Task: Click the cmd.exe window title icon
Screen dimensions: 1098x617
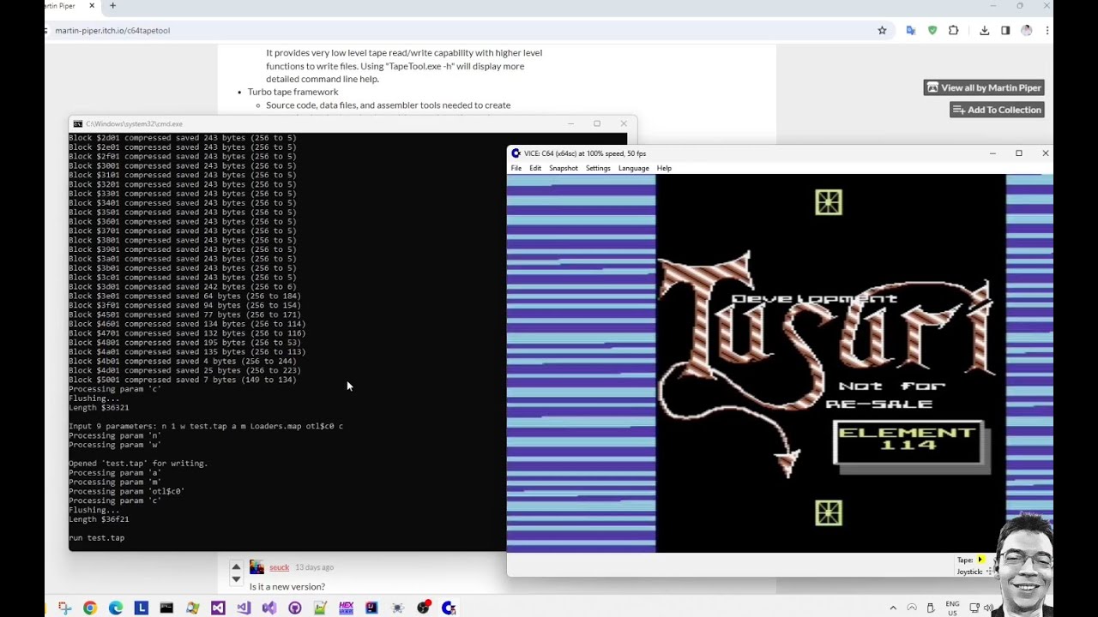Action: coord(78,123)
